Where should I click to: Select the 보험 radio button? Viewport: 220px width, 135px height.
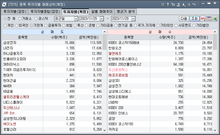tap(64, 25)
